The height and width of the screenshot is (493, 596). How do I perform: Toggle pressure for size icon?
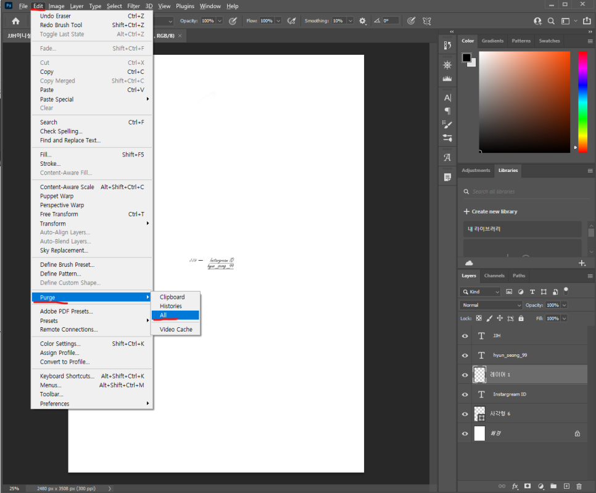tap(411, 21)
